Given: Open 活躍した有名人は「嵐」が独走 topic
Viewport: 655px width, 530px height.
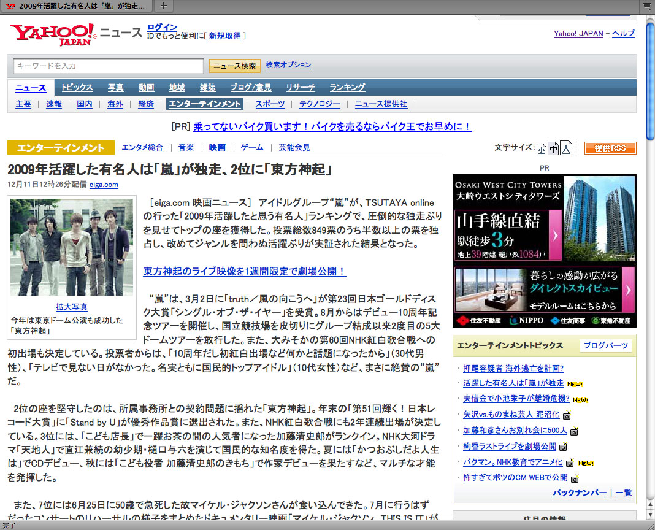Looking at the screenshot, I should (513, 383).
